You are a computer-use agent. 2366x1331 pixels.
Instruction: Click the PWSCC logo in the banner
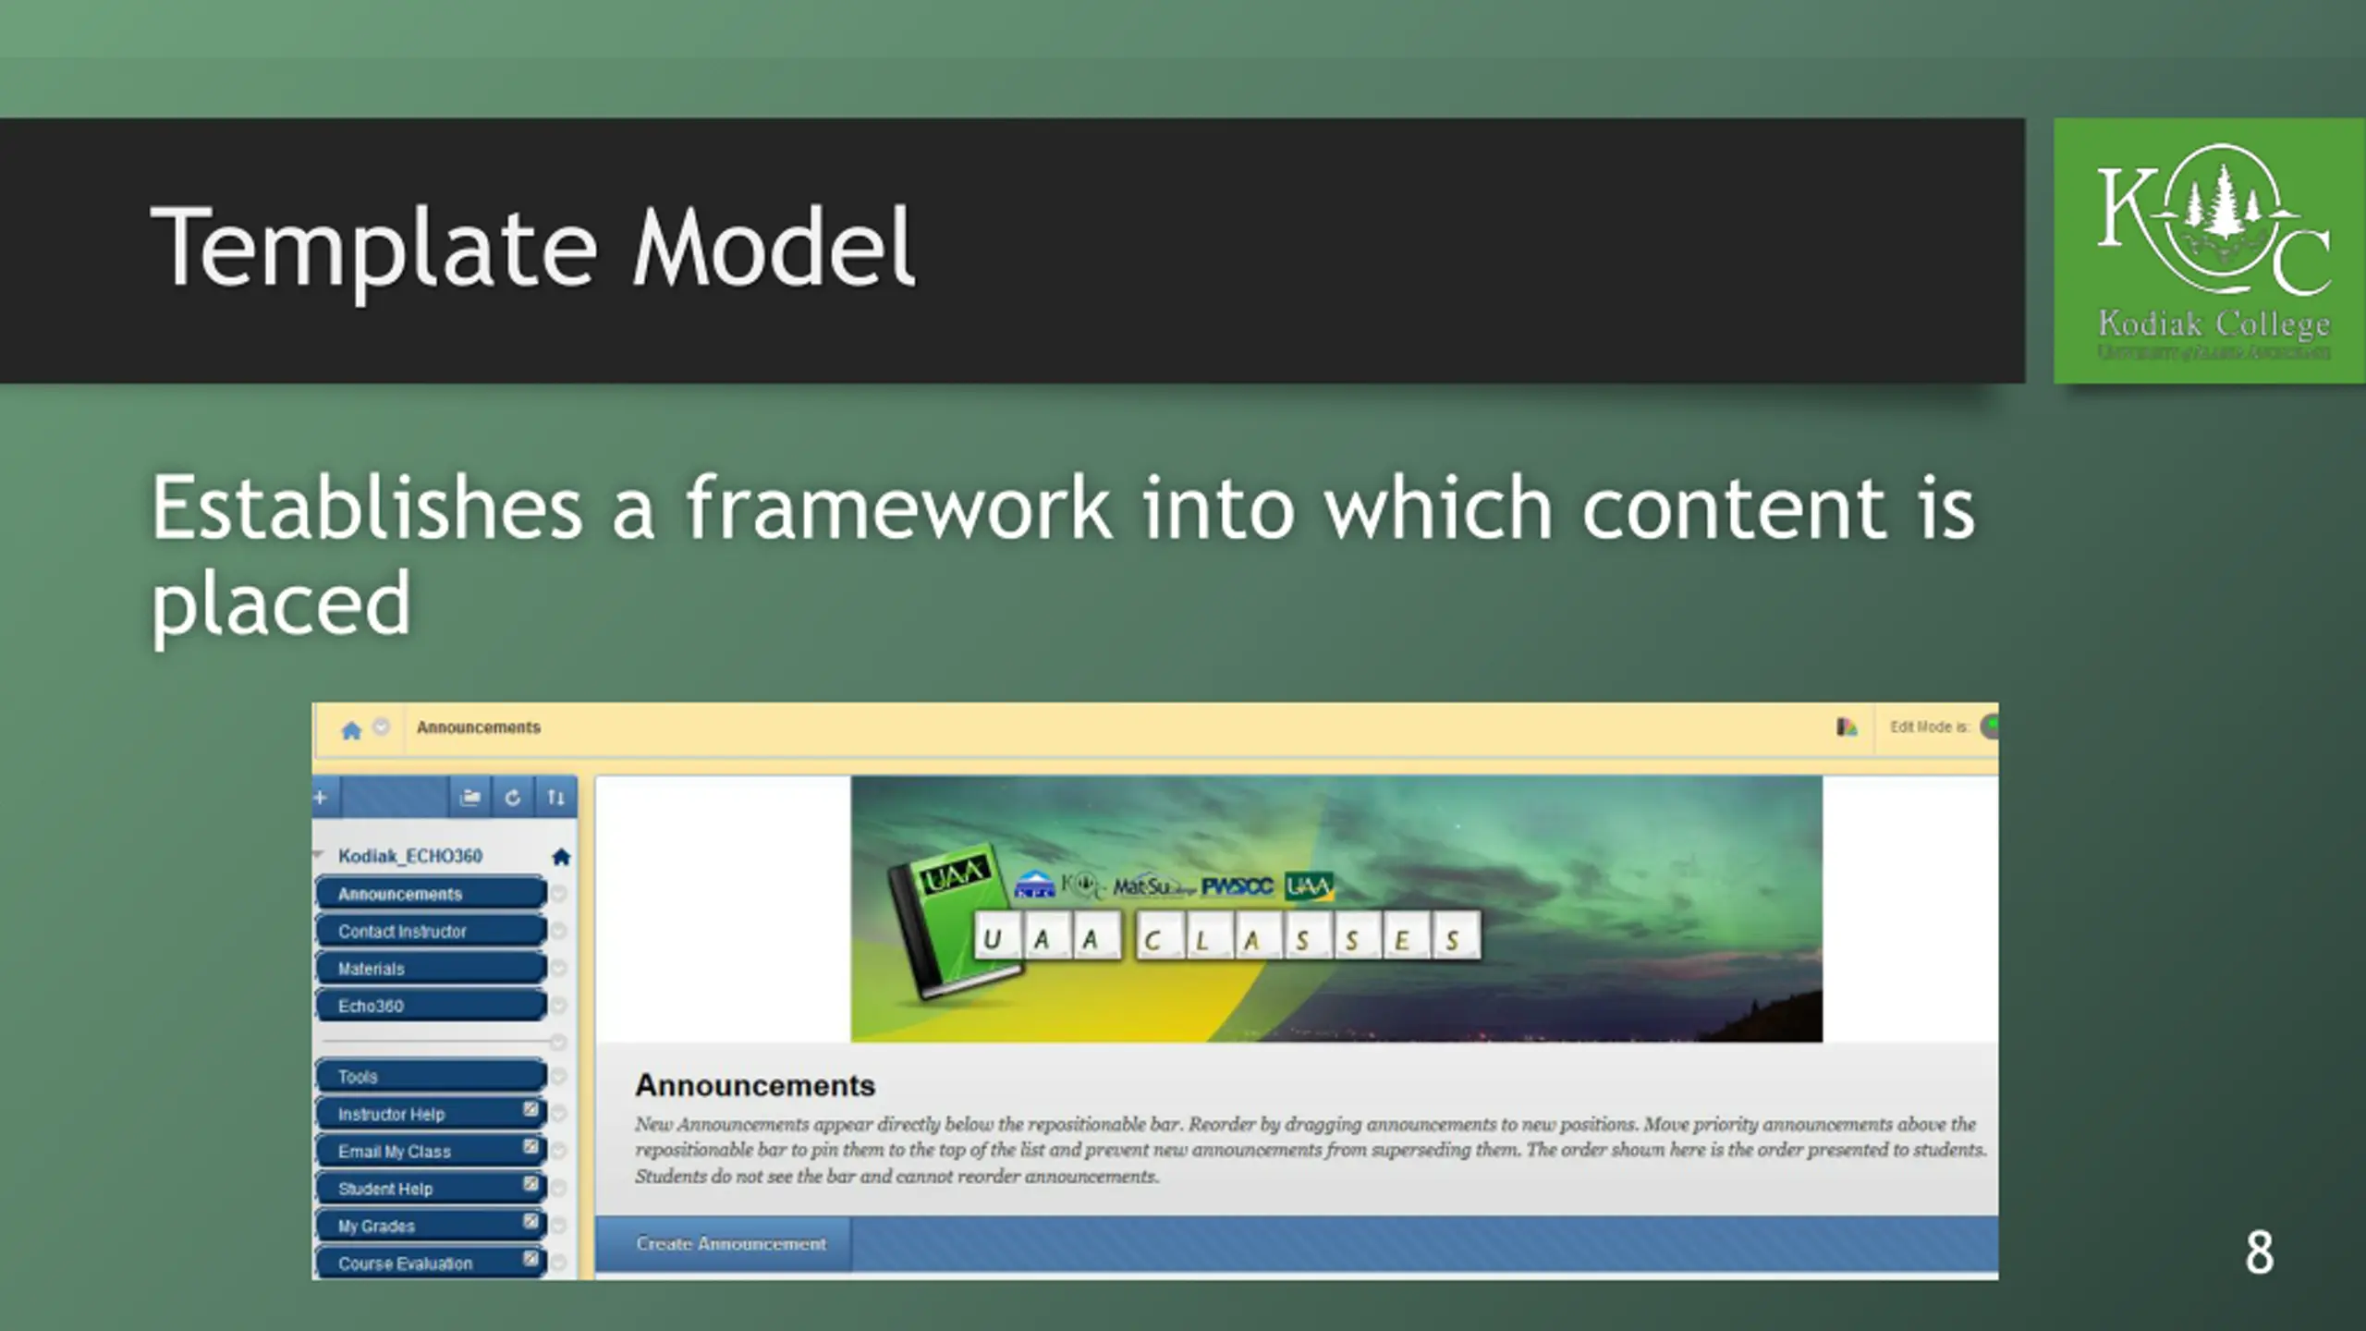1238,886
